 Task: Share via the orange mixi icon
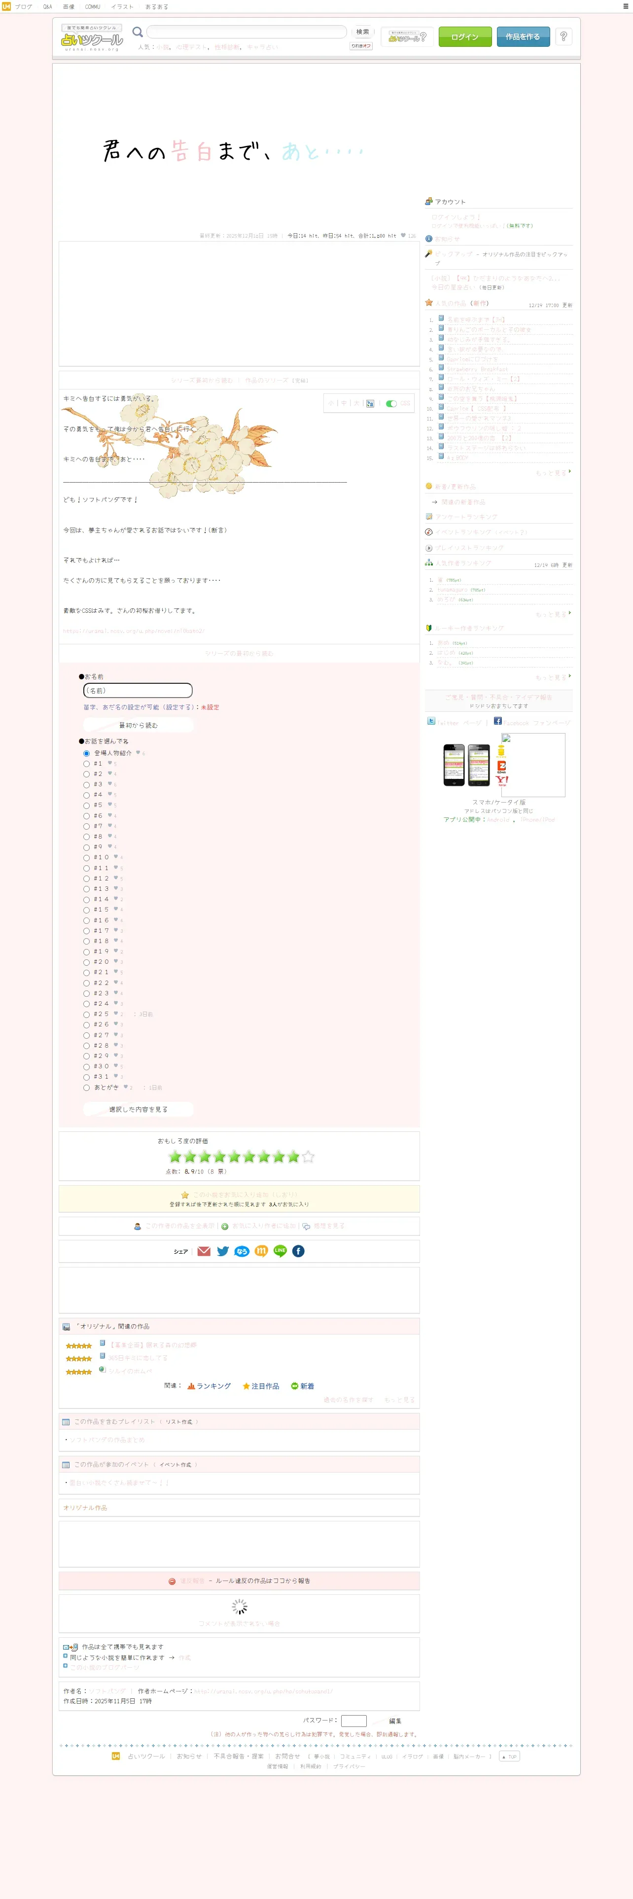point(261,1251)
